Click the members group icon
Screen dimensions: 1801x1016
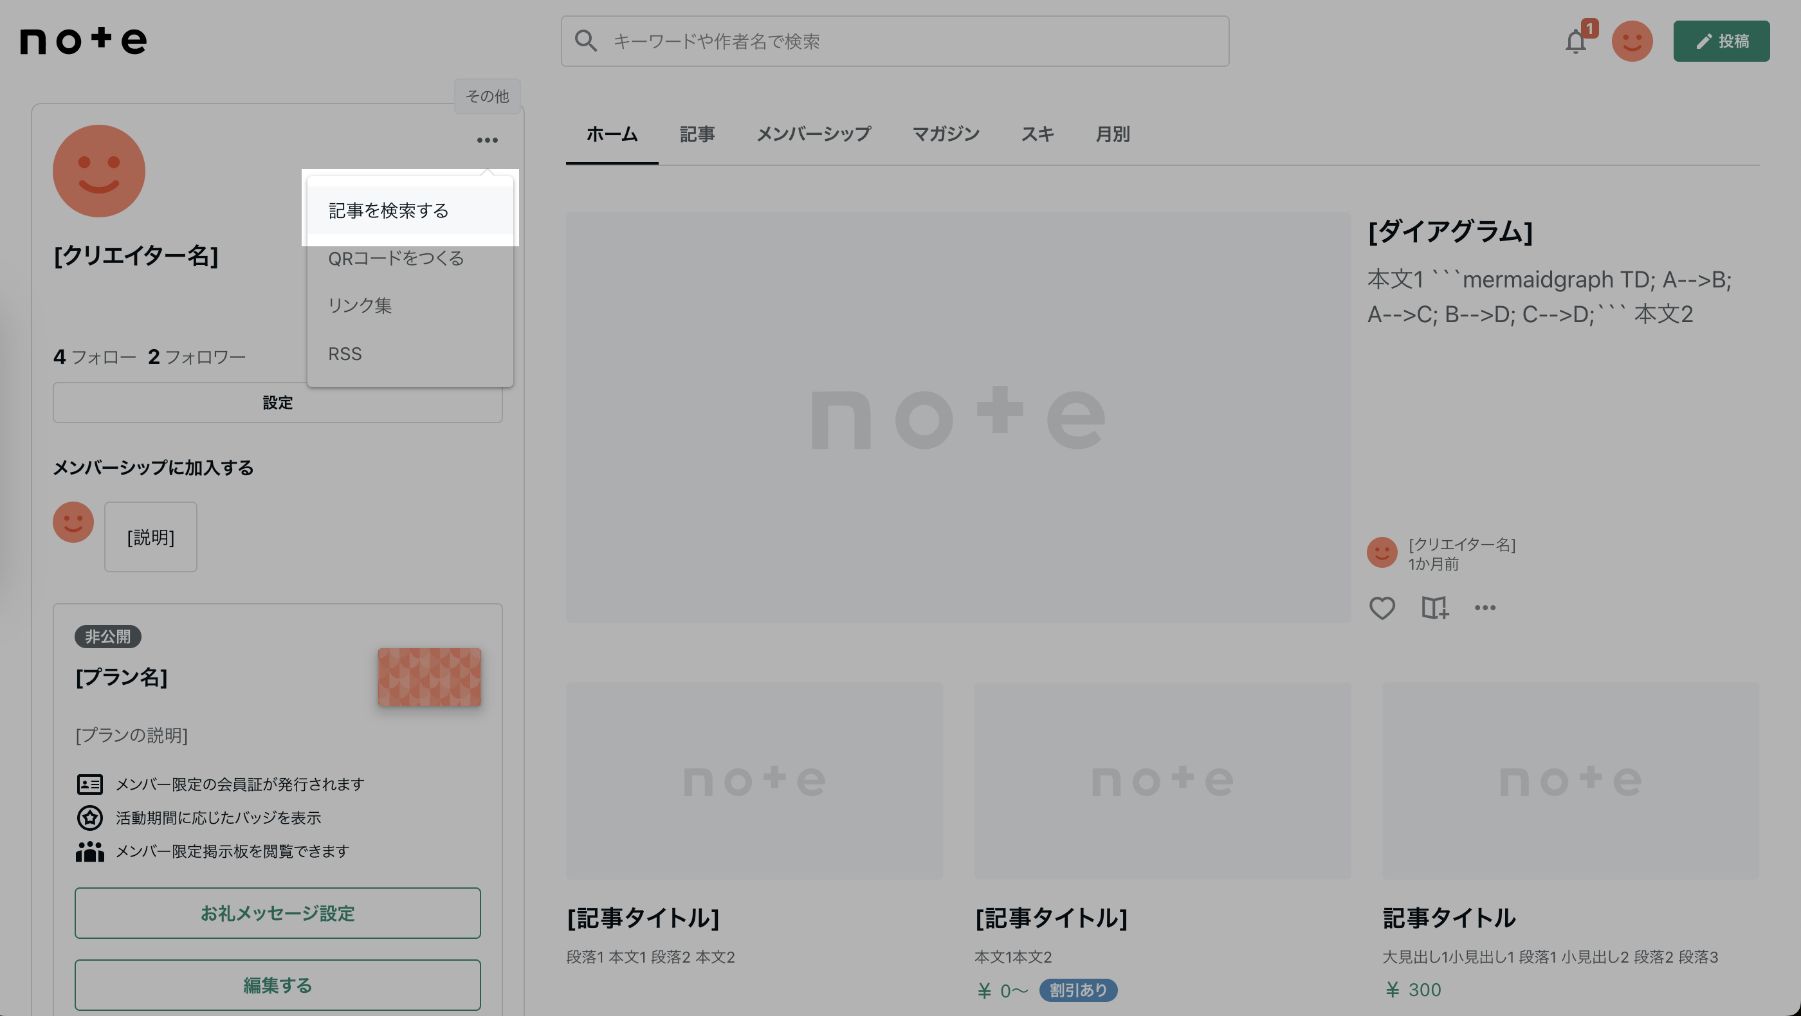(x=89, y=851)
